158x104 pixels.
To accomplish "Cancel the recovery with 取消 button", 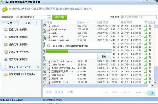I will point(104,57).
